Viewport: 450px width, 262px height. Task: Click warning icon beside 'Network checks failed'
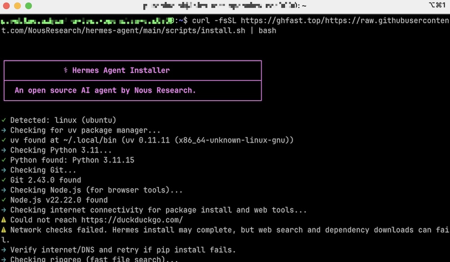coord(4,230)
